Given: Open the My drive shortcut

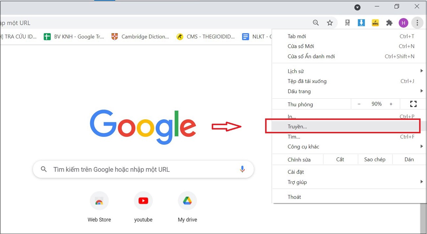Looking at the screenshot, I should click(187, 207).
